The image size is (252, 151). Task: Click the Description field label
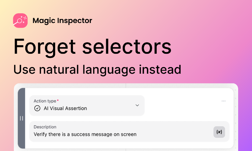coord(45,127)
